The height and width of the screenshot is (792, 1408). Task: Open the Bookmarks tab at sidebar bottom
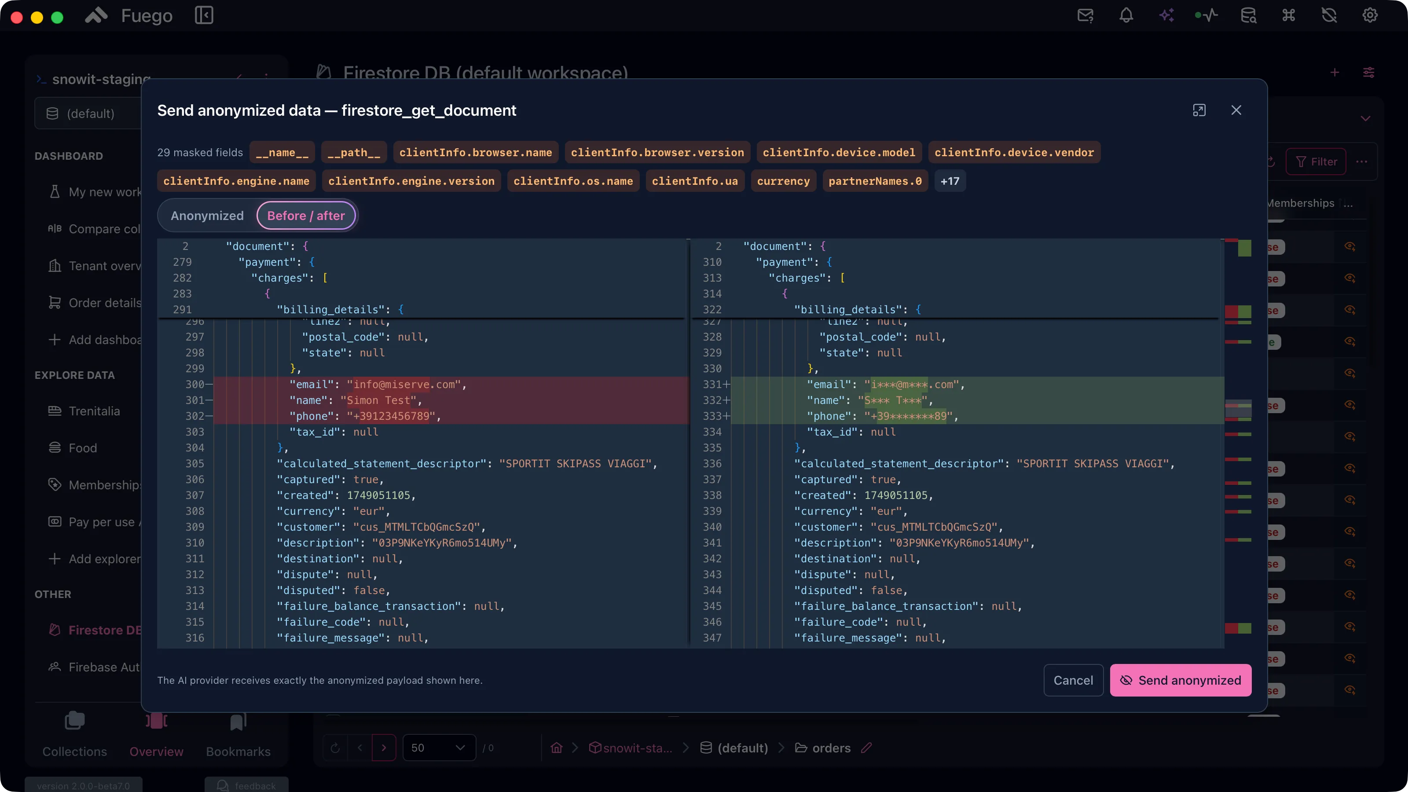pos(238,735)
